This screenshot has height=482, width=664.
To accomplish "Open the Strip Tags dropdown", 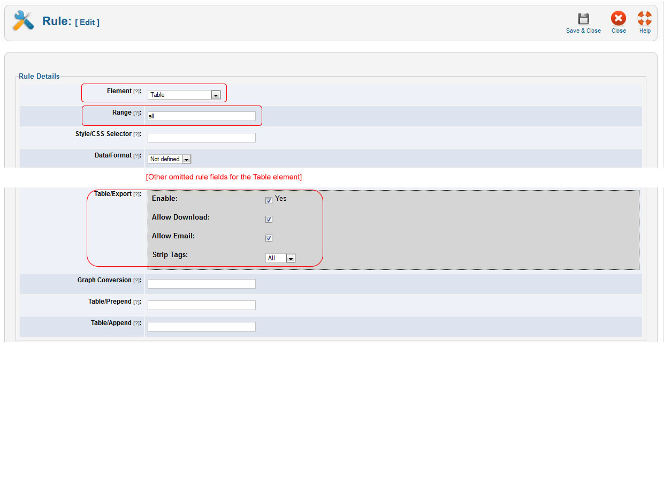I will coord(280,258).
